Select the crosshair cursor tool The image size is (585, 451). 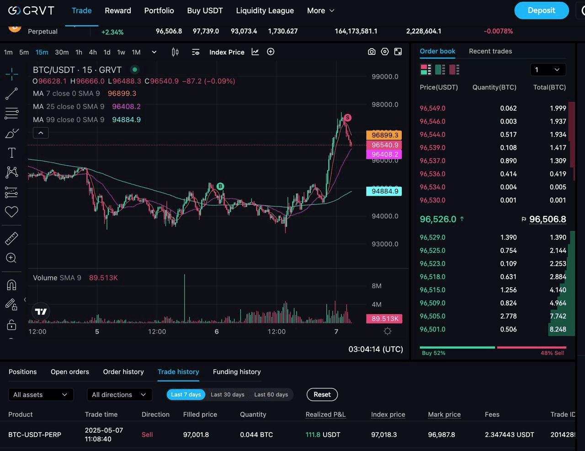(x=11, y=74)
